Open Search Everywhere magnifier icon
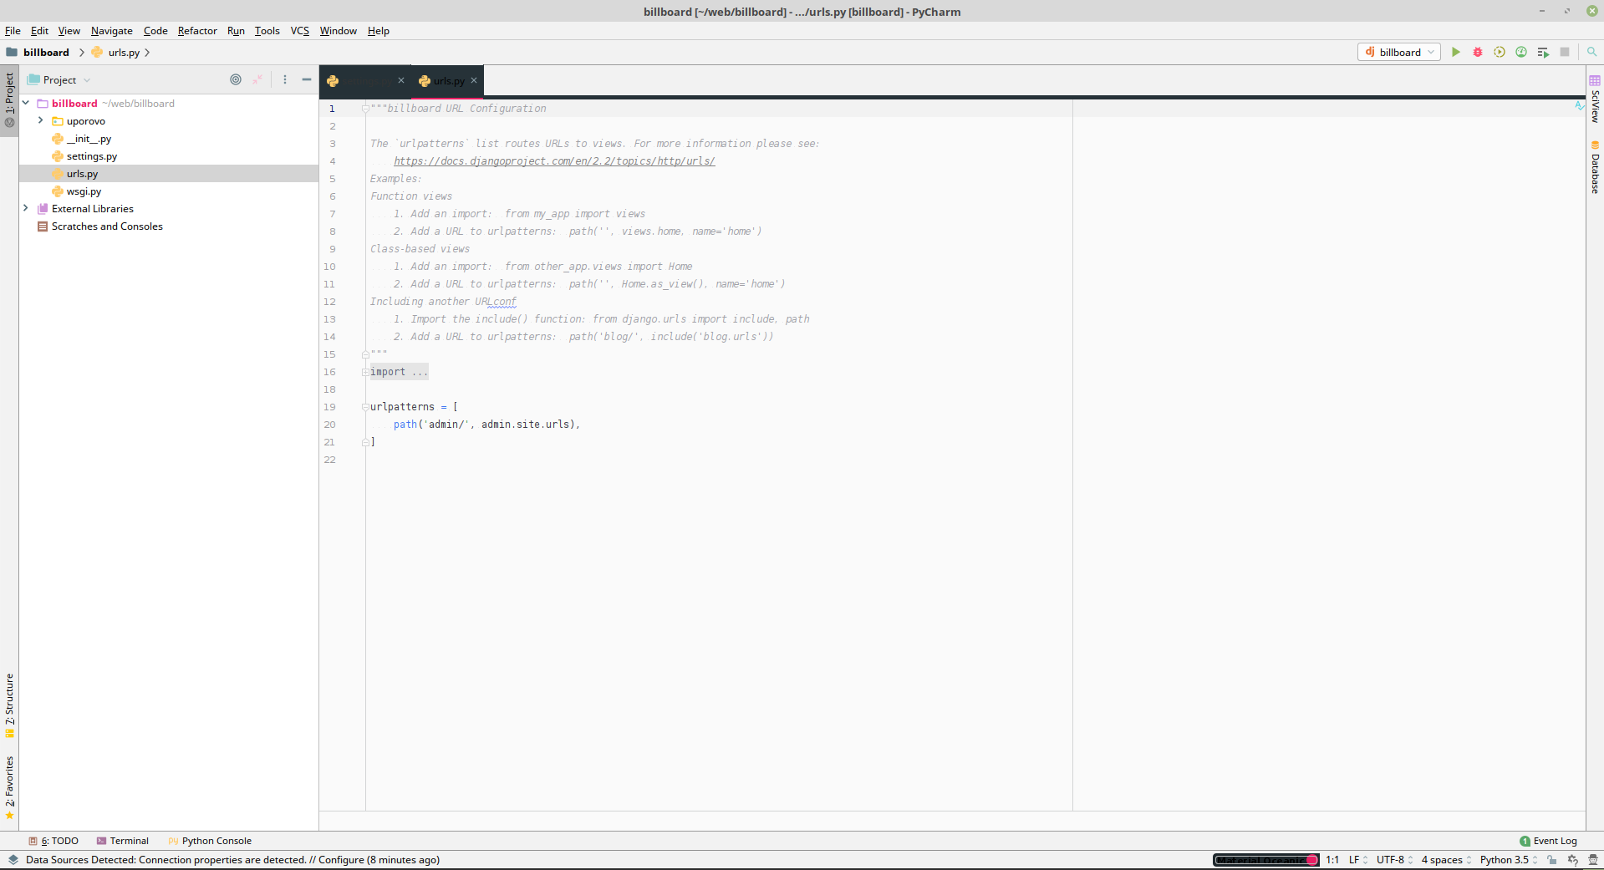Screen dimensions: 1604x870 (x=1592, y=52)
